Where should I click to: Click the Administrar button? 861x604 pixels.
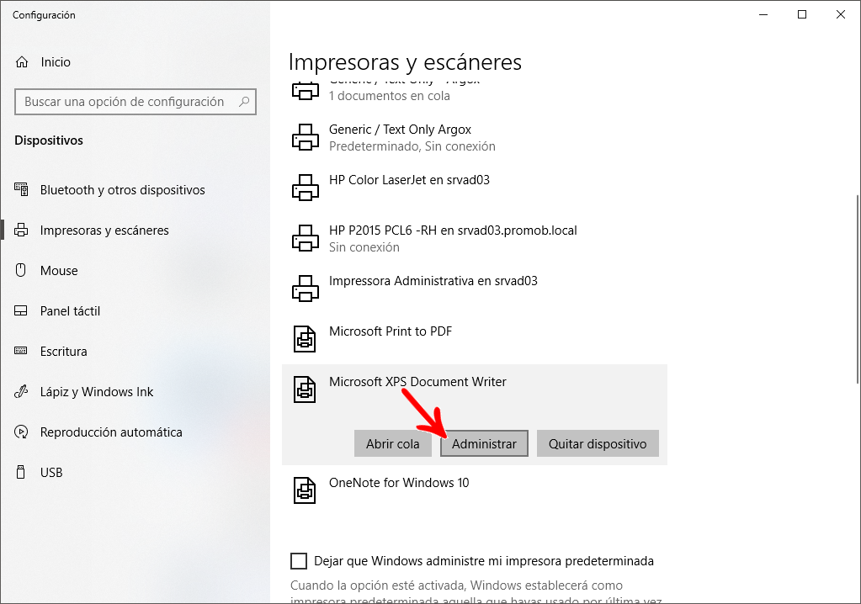(x=484, y=443)
